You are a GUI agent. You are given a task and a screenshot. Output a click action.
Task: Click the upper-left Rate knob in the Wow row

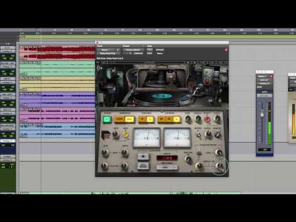pyautogui.click(x=105, y=153)
